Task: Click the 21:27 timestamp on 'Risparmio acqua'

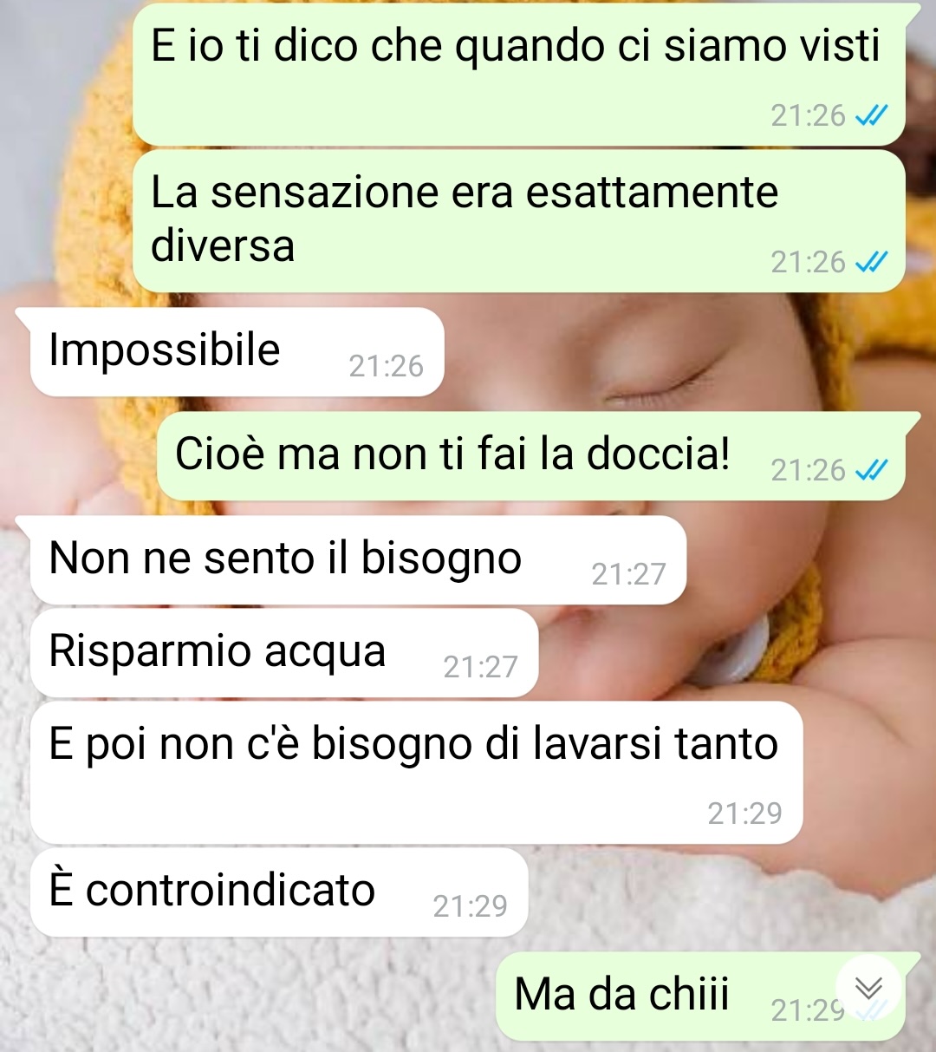Action: tap(480, 667)
